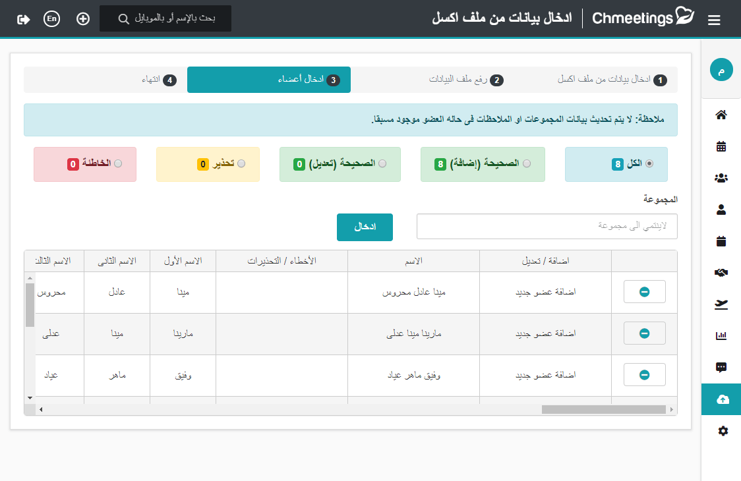Image resolution: width=741 pixels, height=481 pixels.
Task: Click the plus add icon in header
Action: coord(83,19)
